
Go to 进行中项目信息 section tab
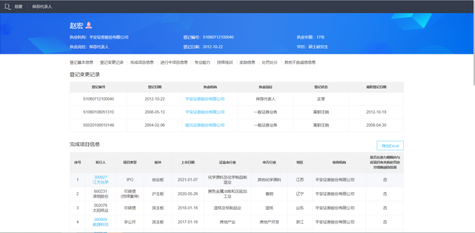(174, 62)
